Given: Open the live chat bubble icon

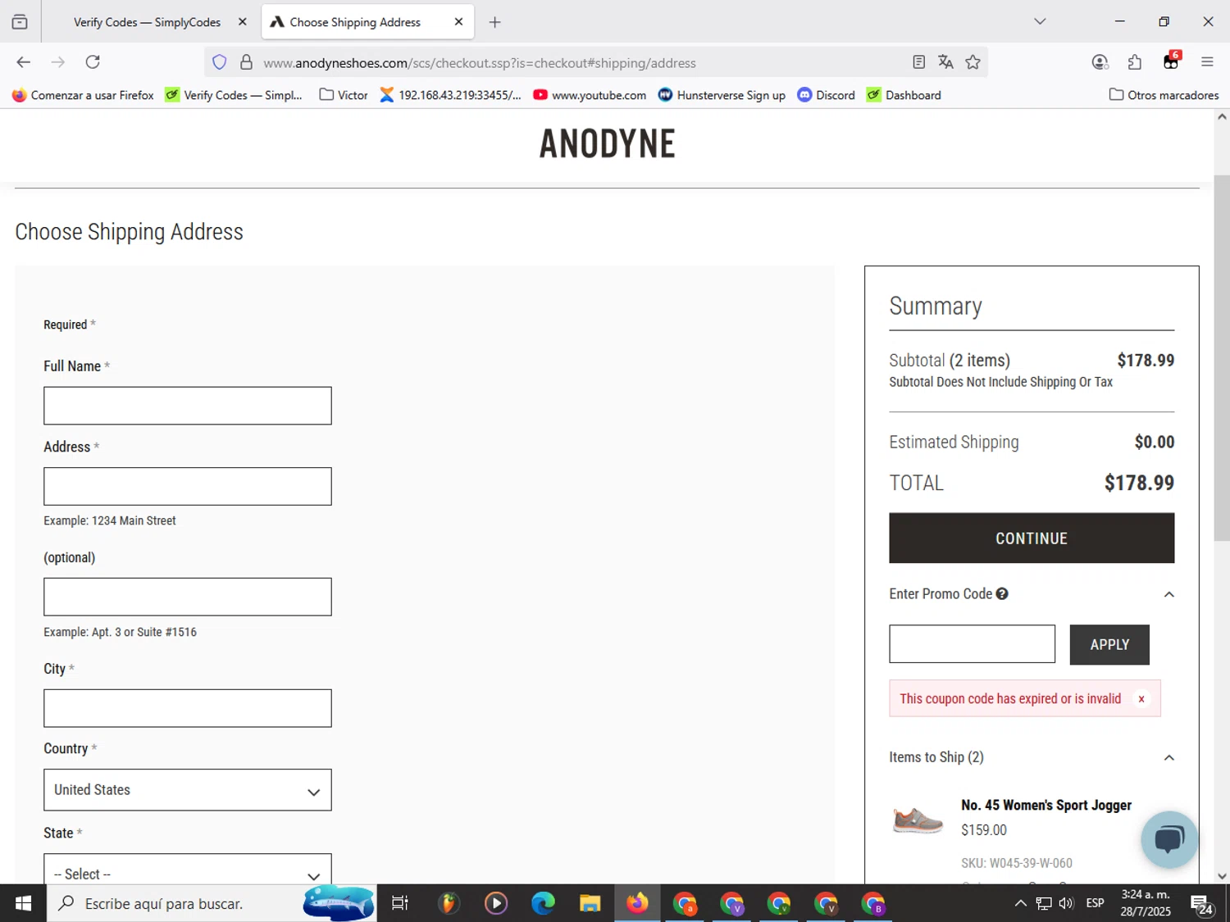Looking at the screenshot, I should pos(1169,840).
